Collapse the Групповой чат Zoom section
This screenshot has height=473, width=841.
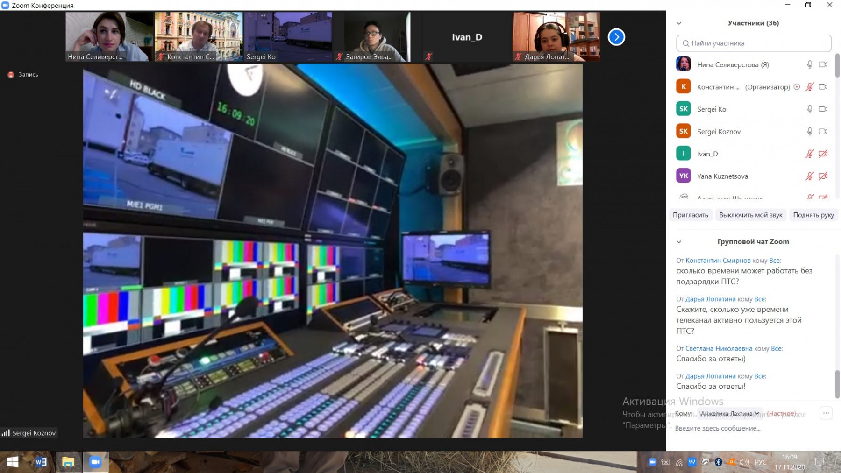coord(679,242)
